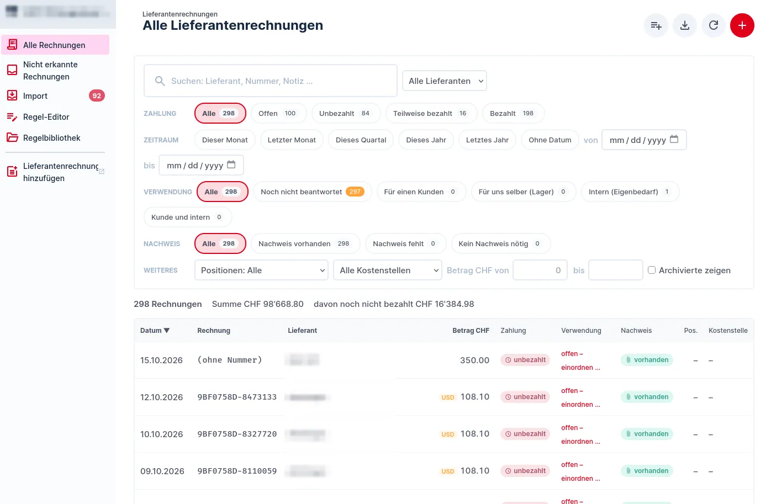Filter by 'Dieses Jahr' period
Viewport: 771px width, 504px height.
426,140
